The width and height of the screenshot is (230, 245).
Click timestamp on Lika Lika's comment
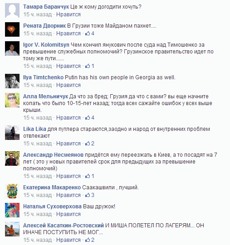point(38,144)
